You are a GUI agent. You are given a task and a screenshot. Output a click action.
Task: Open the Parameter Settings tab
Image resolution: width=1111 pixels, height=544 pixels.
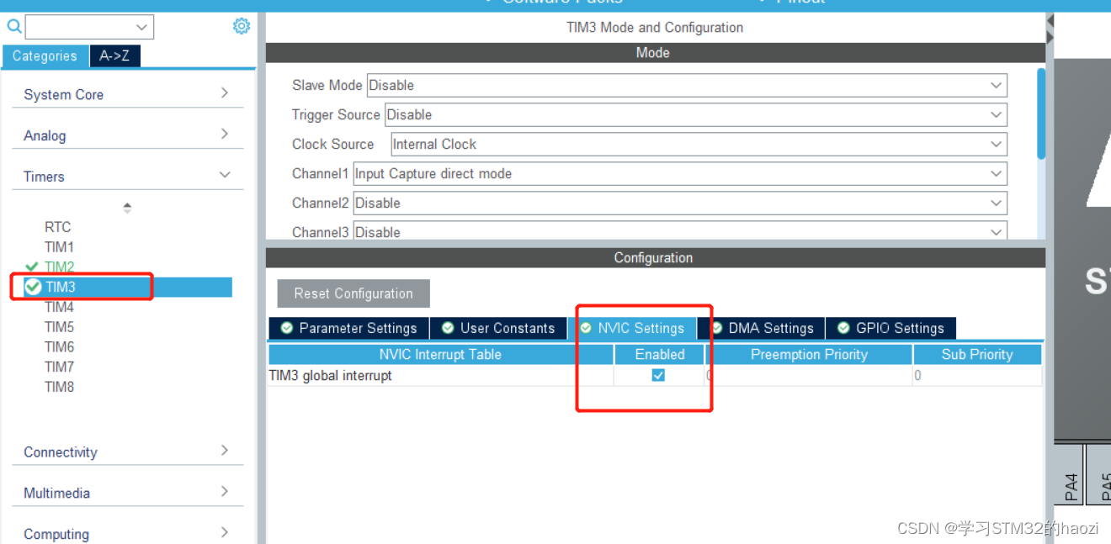pyautogui.click(x=349, y=328)
